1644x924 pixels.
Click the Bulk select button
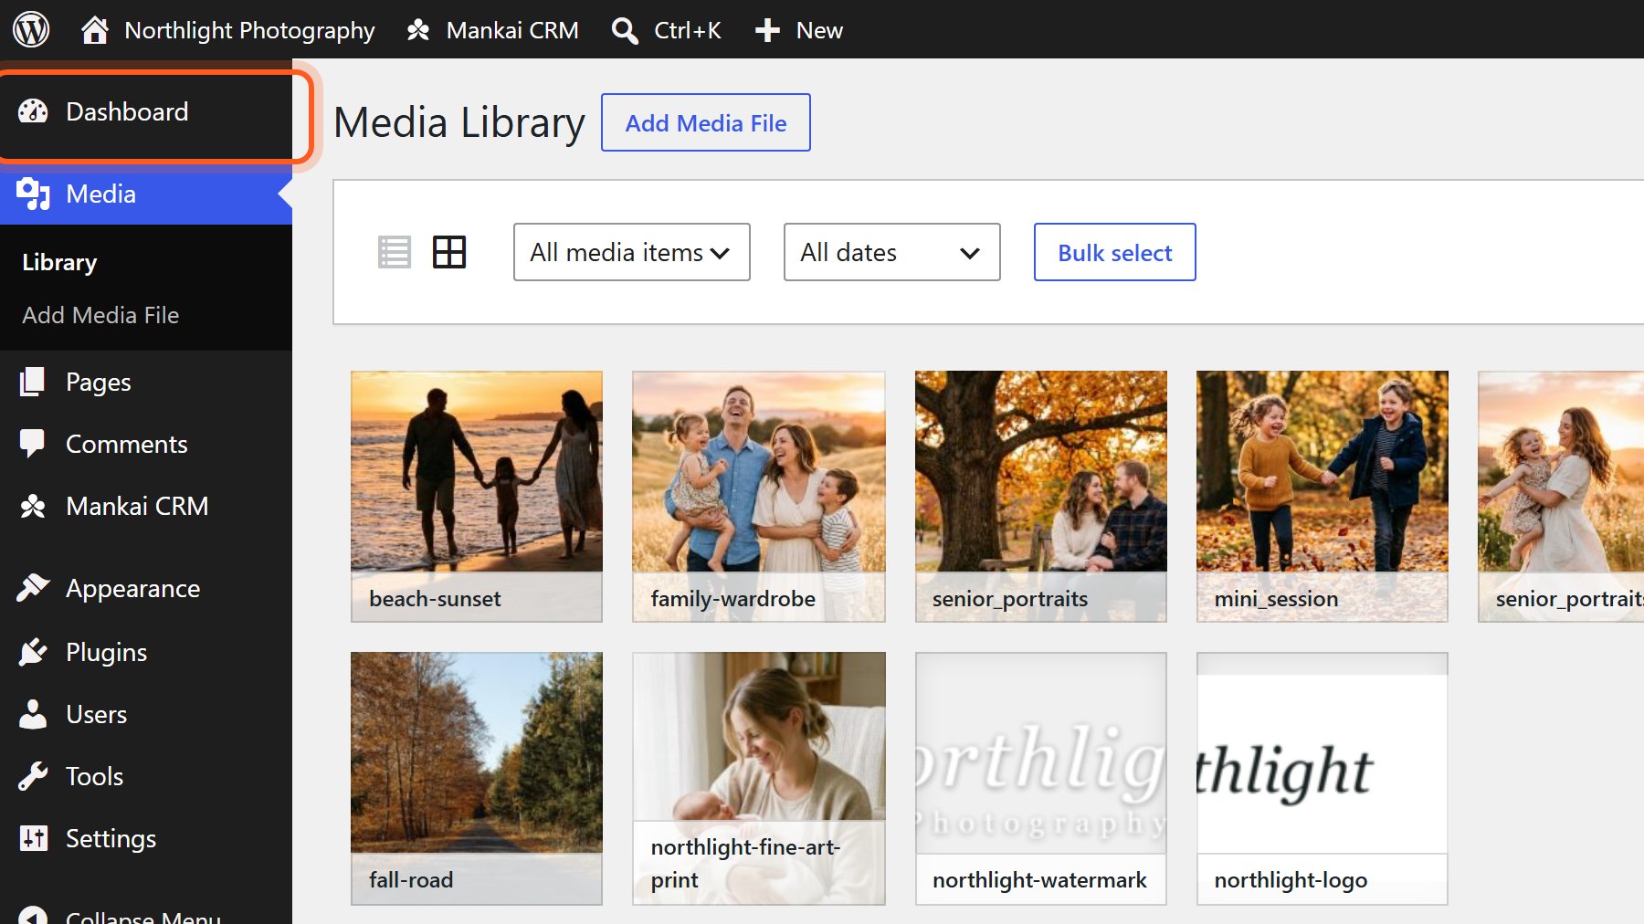click(x=1115, y=252)
